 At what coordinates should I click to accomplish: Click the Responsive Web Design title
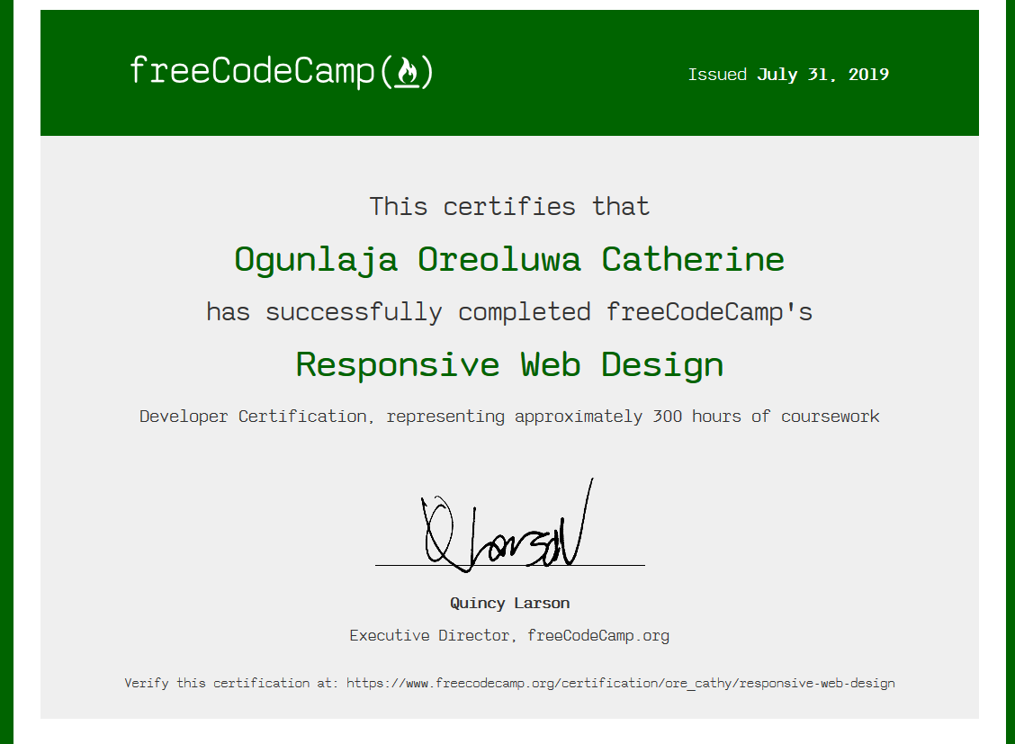coord(509,365)
